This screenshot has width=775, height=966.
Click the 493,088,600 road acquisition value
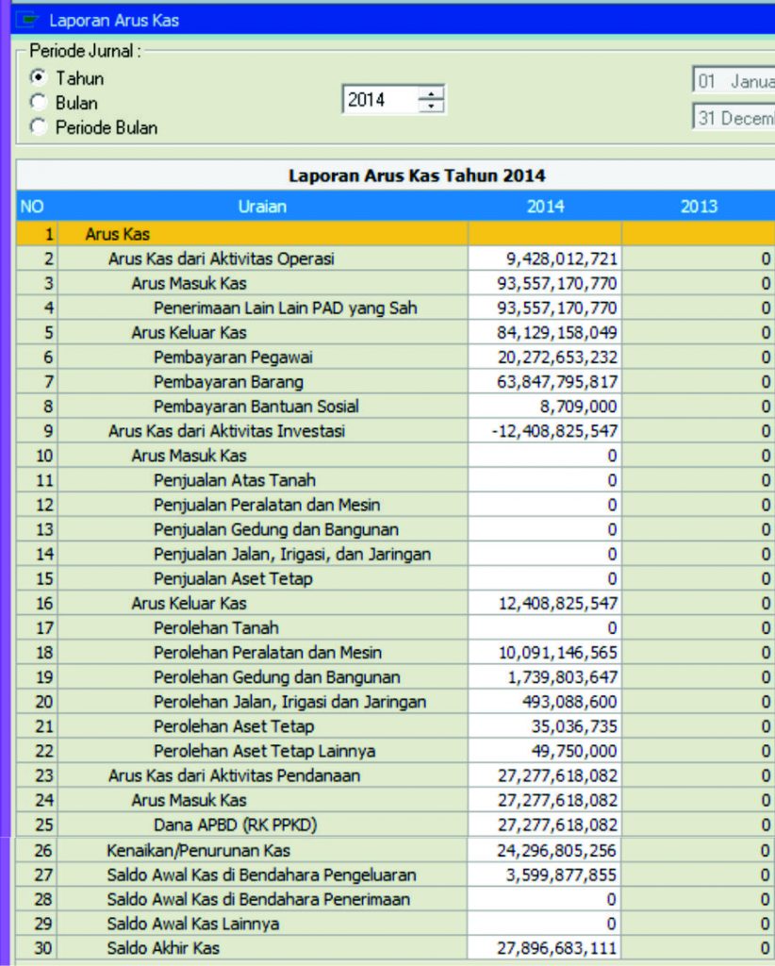[x=570, y=702]
